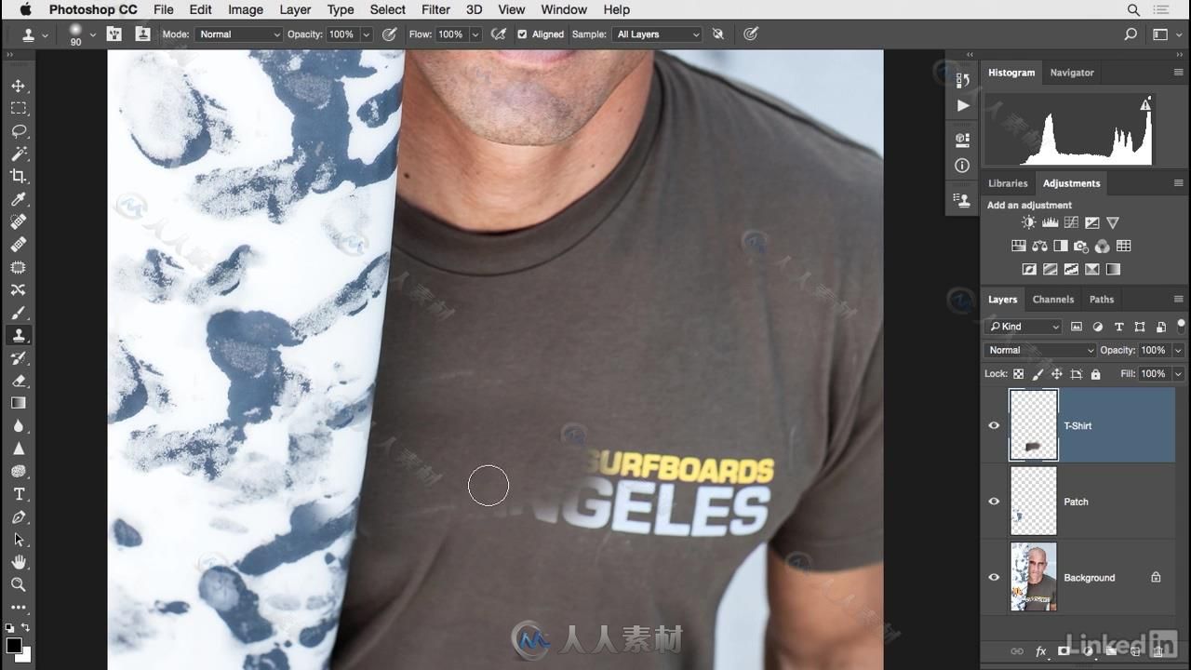Open the Flow slider arrow
This screenshot has width=1191, height=670.
(x=475, y=34)
